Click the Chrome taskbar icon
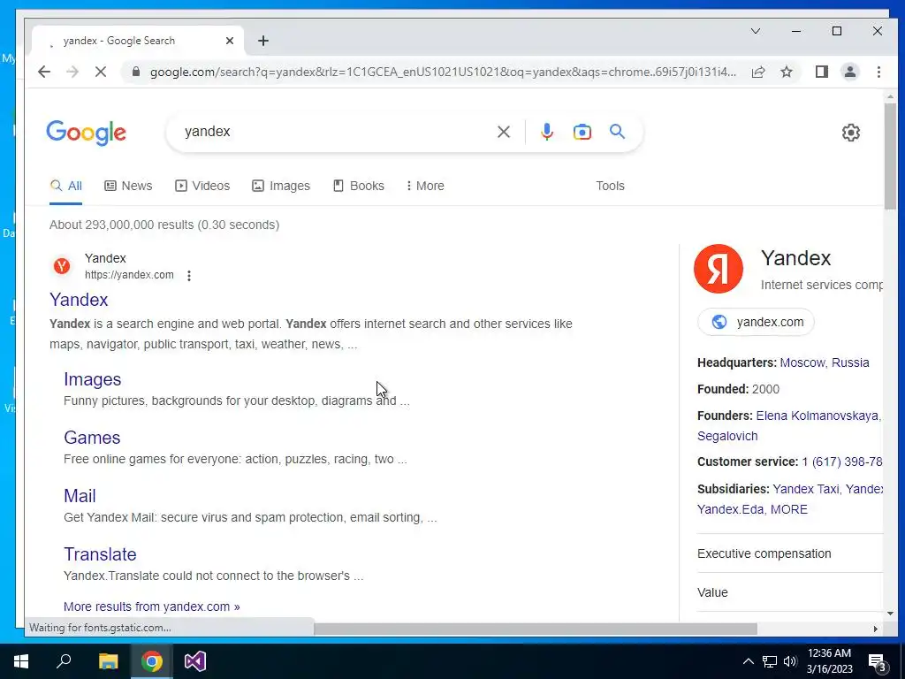Screen dimensions: 905x679 click(x=152, y=661)
